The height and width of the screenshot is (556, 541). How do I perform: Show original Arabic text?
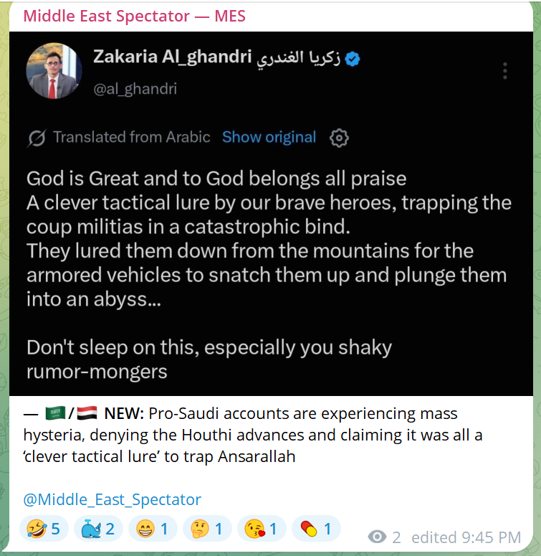(x=269, y=137)
